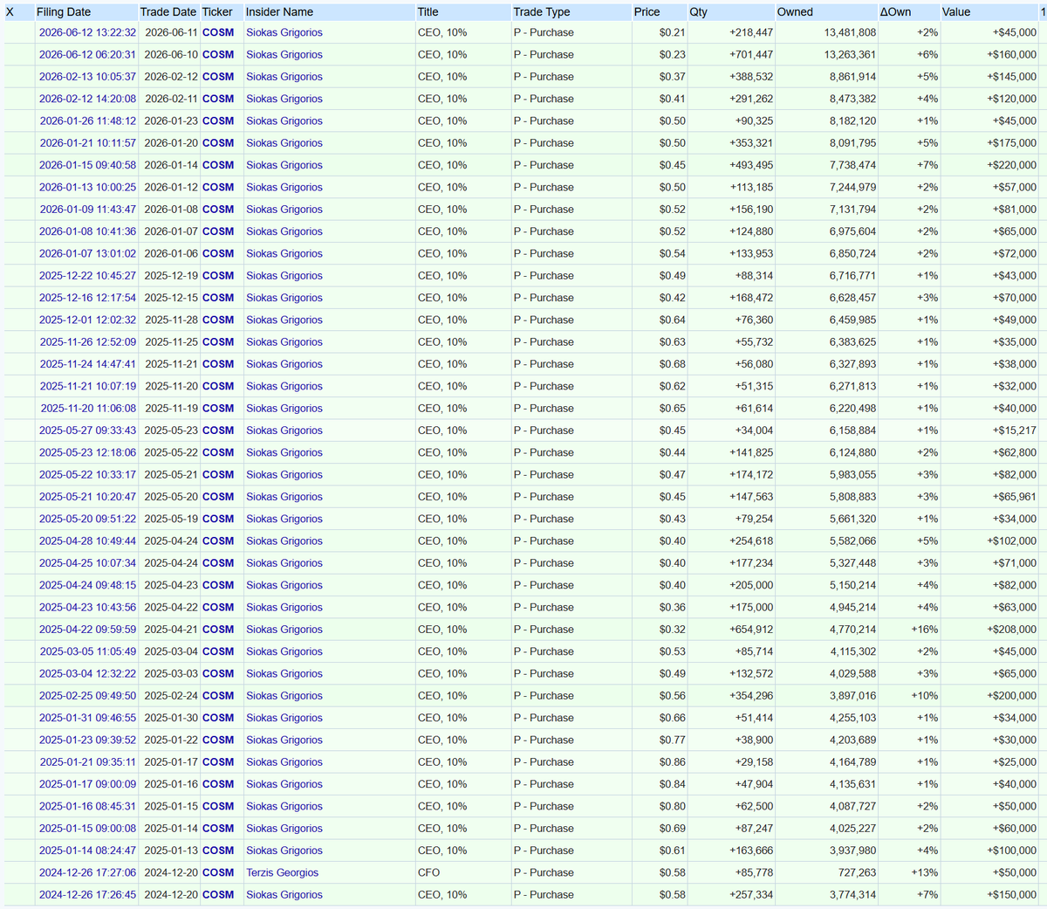
Task: Open filing dated 2025-03-05 11:05:49
Action: [x=87, y=651]
